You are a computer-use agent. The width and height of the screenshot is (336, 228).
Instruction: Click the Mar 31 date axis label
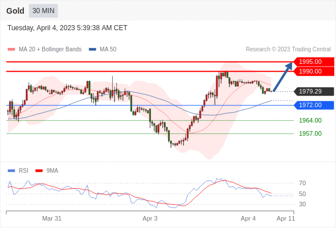pos(52,218)
